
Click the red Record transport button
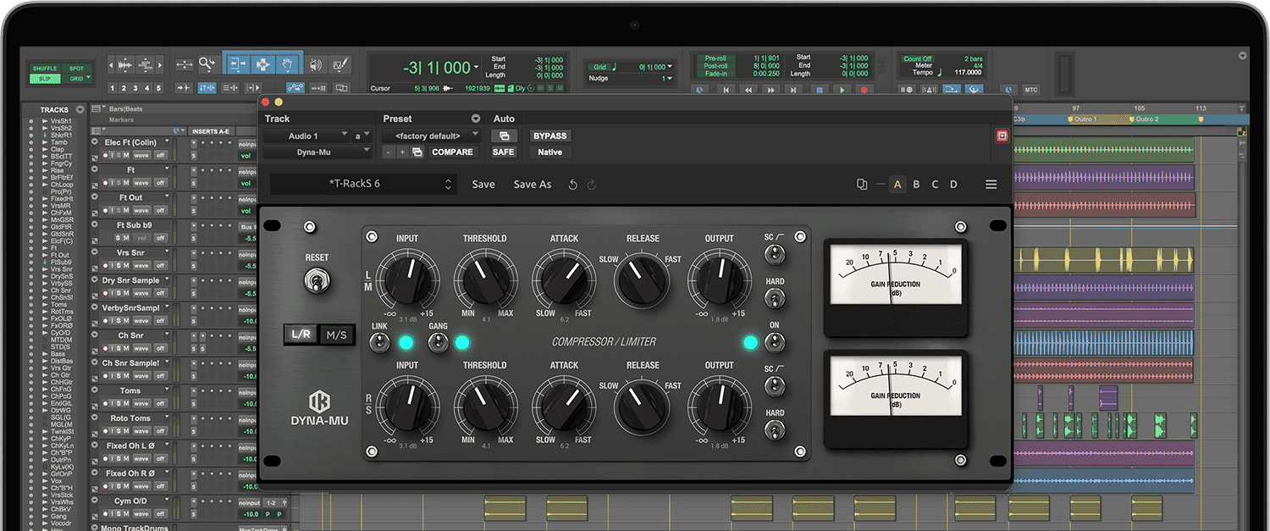(864, 89)
